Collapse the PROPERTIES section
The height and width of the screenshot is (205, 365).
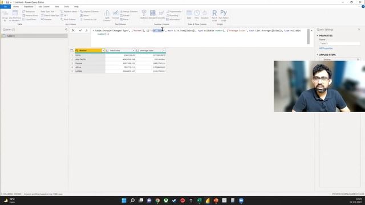pyautogui.click(x=317, y=35)
